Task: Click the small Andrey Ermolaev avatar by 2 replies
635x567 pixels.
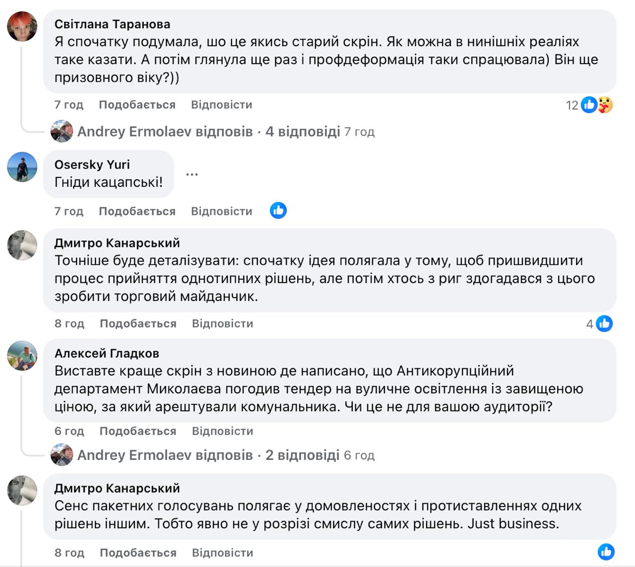Action: [x=62, y=455]
